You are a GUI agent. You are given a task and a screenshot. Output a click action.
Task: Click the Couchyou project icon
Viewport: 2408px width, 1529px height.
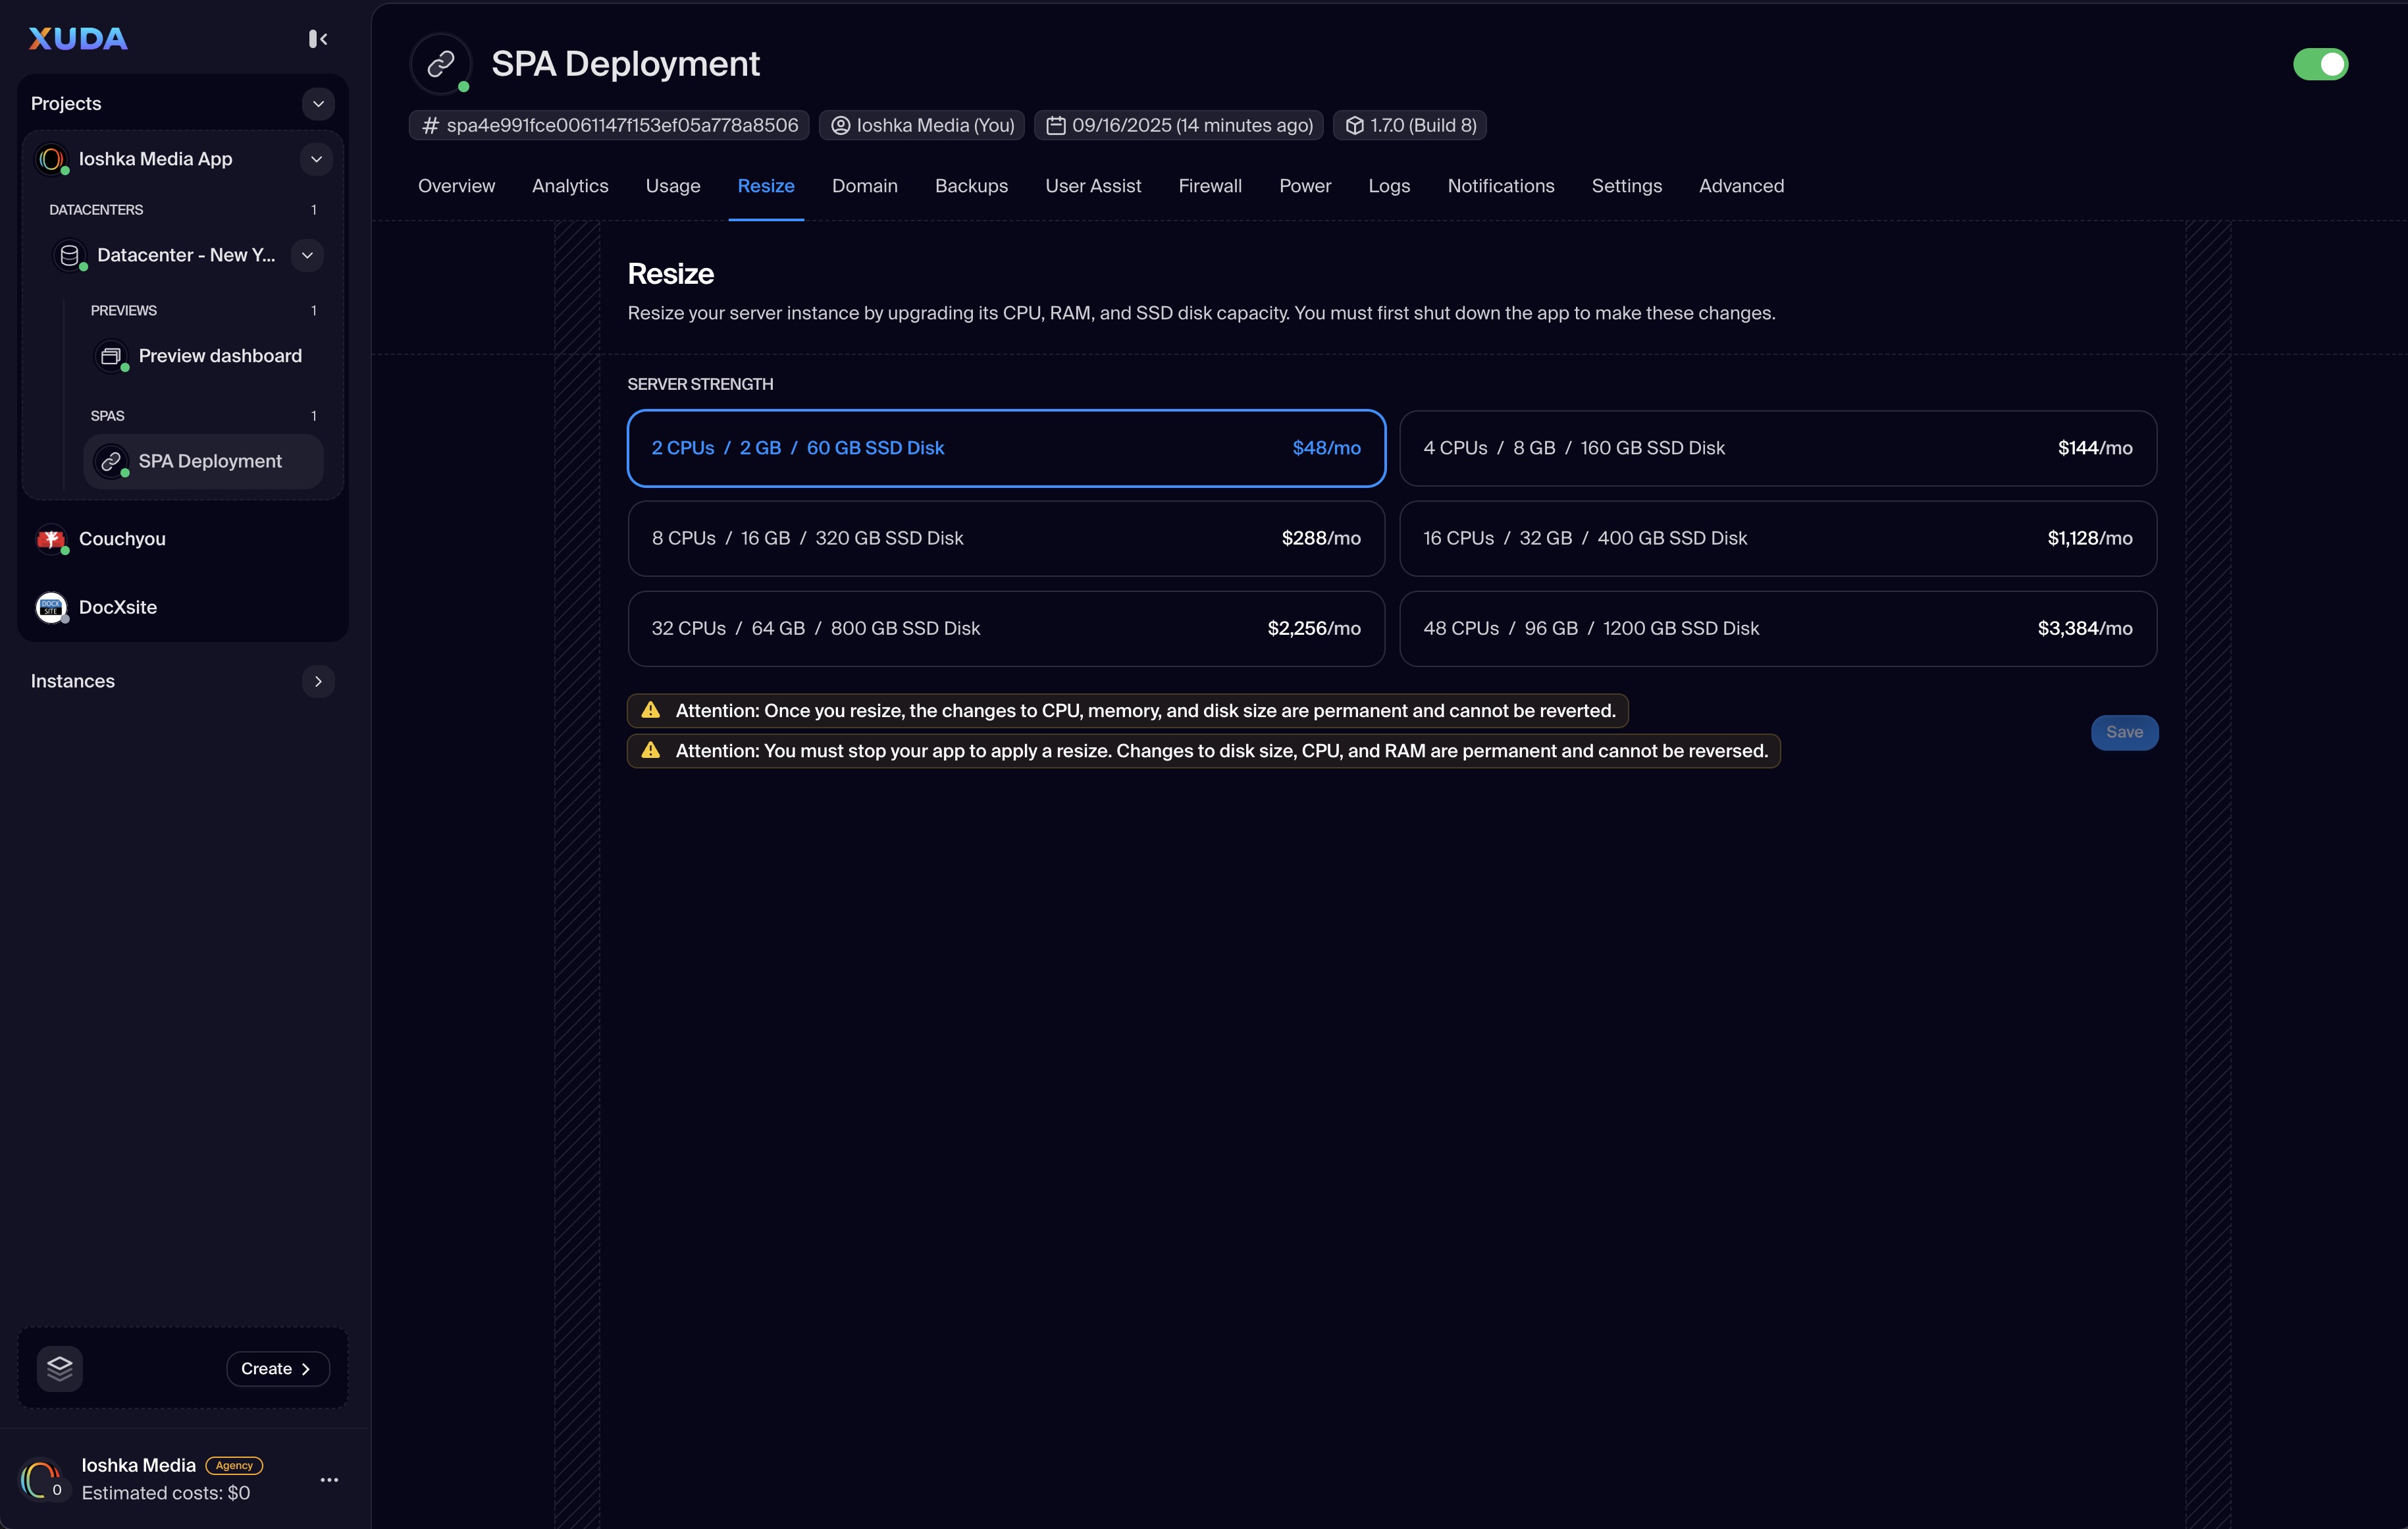click(x=51, y=539)
